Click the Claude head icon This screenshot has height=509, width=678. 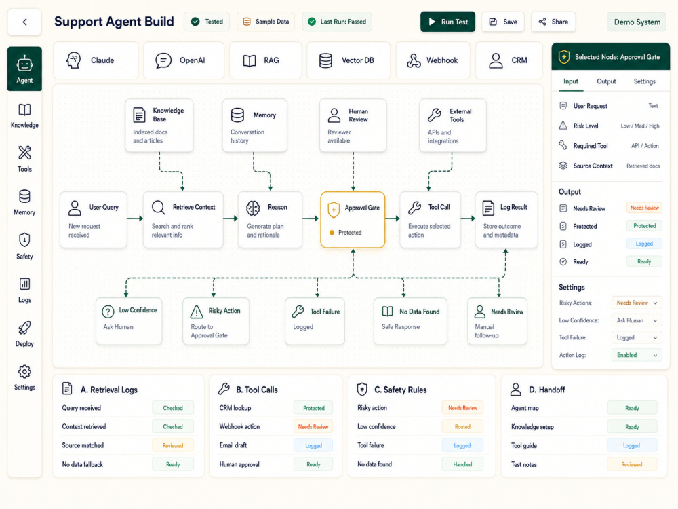73,60
